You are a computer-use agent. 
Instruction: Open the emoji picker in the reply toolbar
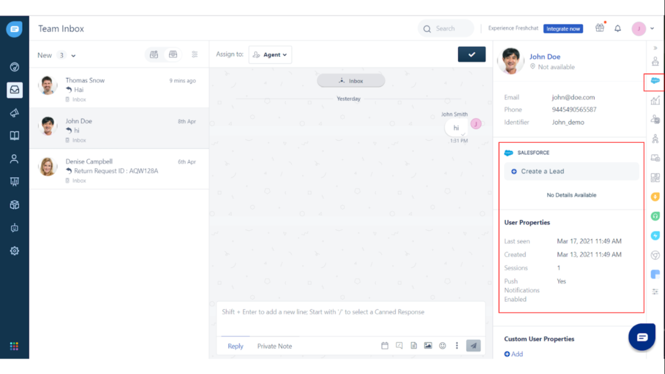tap(442, 346)
